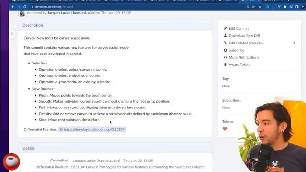The height and width of the screenshot is (172, 306).
Task: Click 'Operator to select points/curves randomly.' bullet
Action: click(x=73, y=69)
